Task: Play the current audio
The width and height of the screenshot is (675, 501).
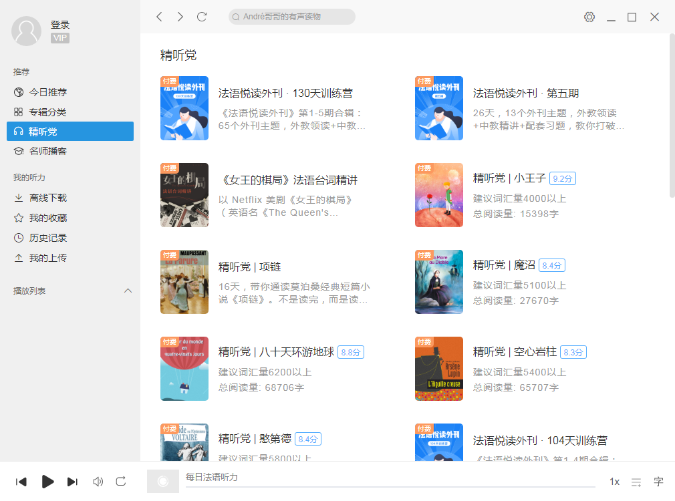Action: pos(47,482)
